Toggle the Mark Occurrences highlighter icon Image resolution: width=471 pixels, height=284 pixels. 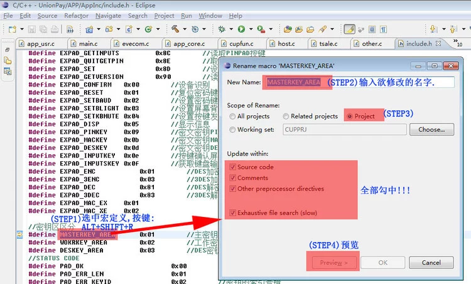[x=349, y=29]
